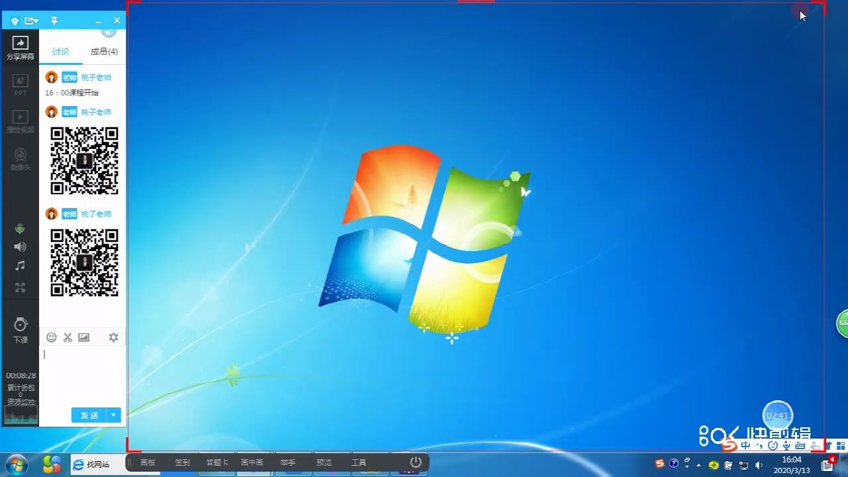The width and height of the screenshot is (848, 477).
Task: Click teacher avatar beside first 桃子老师 message
Action: [x=52, y=78]
